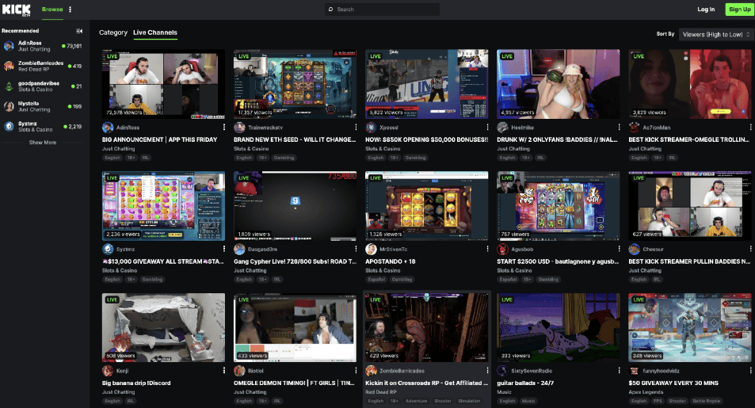755x408 pixels.
Task: Open the options menu on the Trainwreckstv stream card
Action: coord(356,128)
